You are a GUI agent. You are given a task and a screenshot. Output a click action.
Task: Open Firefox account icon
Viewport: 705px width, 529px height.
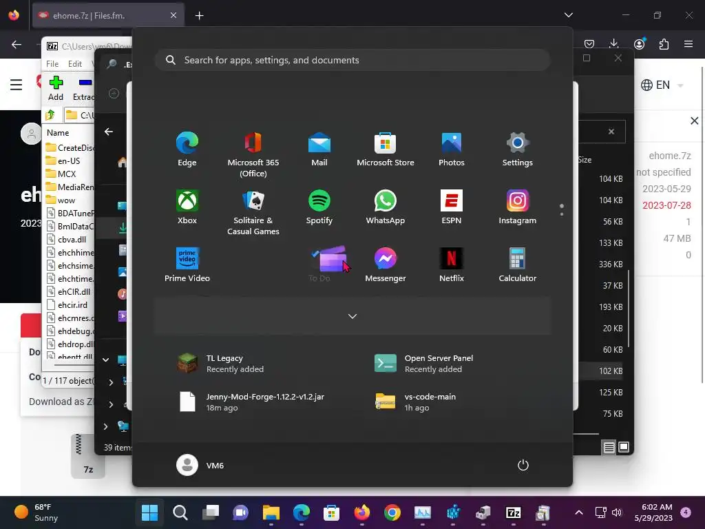pos(639,43)
